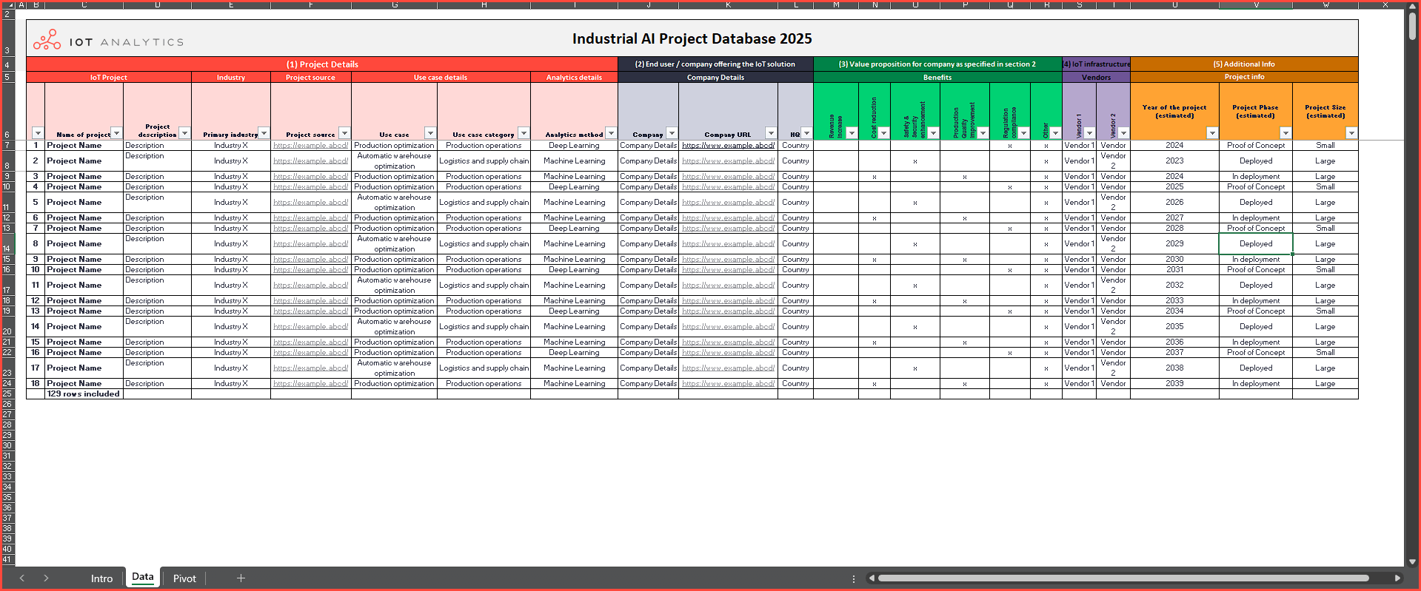Select the 'Company Details' subheader cell

pyautogui.click(x=715, y=78)
